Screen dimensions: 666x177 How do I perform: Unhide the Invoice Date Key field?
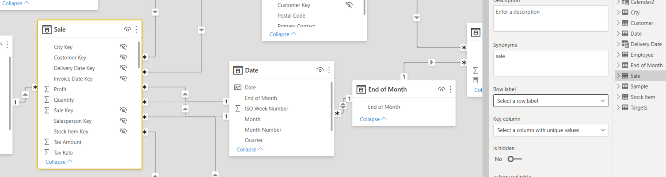pyautogui.click(x=123, y=78)
